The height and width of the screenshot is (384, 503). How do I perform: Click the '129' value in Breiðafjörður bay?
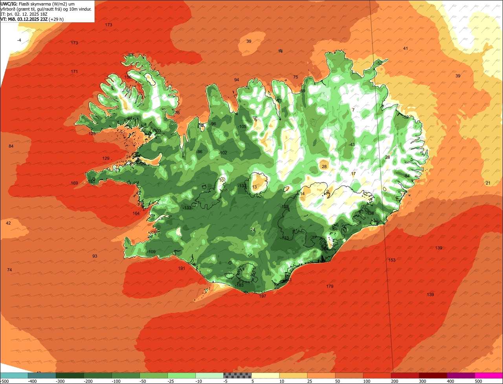[106, 158]
